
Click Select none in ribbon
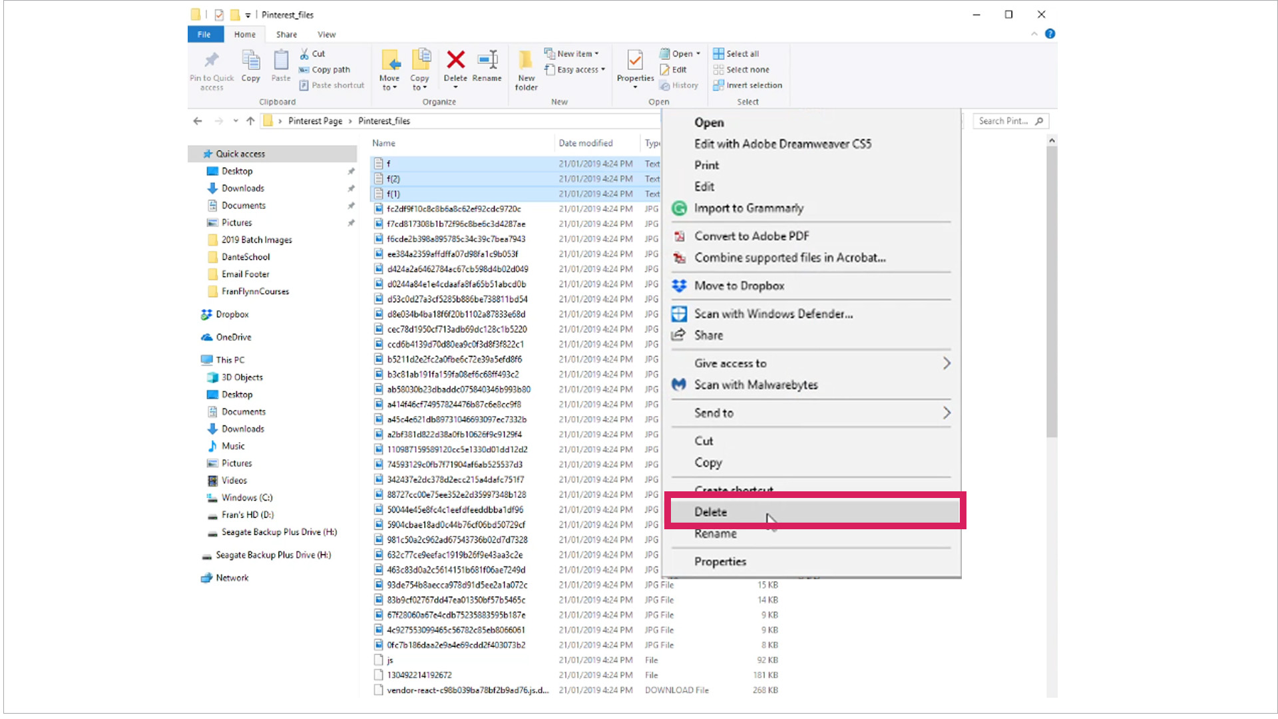coord(741,69)
